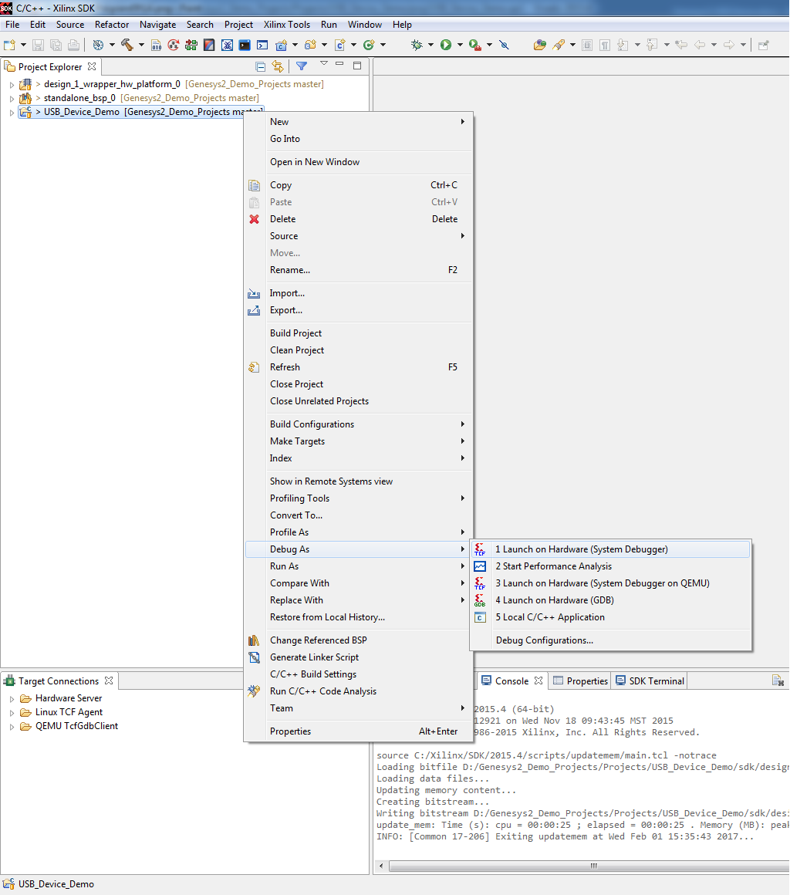Click the binary 010 file toolbar icon
Screen dimensions: 790x895
157,45
